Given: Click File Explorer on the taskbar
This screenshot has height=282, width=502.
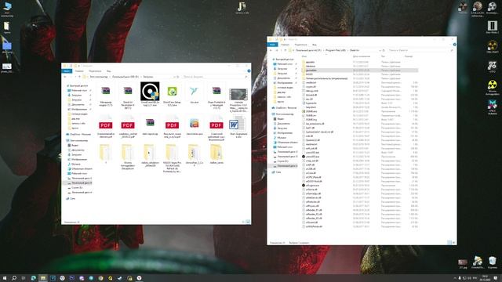Looking at the screenshot, I should [x=43, y=278].
